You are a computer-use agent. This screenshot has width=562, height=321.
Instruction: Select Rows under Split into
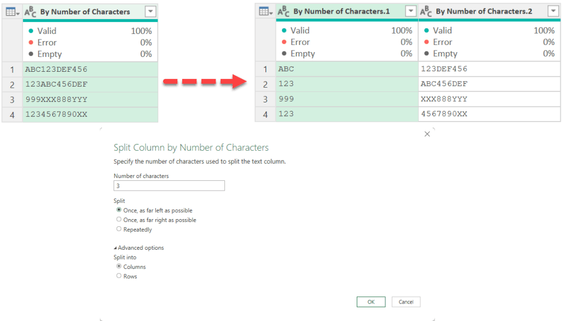click(x=119, y=276)
